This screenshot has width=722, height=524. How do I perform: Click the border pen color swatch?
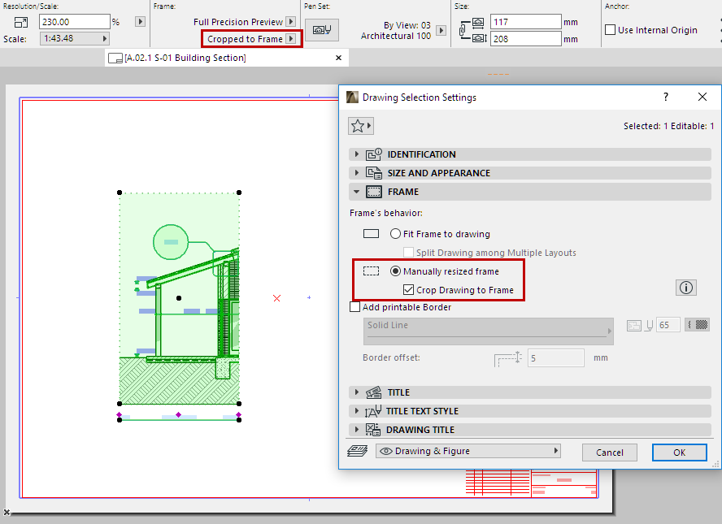(x=697, y=325)
